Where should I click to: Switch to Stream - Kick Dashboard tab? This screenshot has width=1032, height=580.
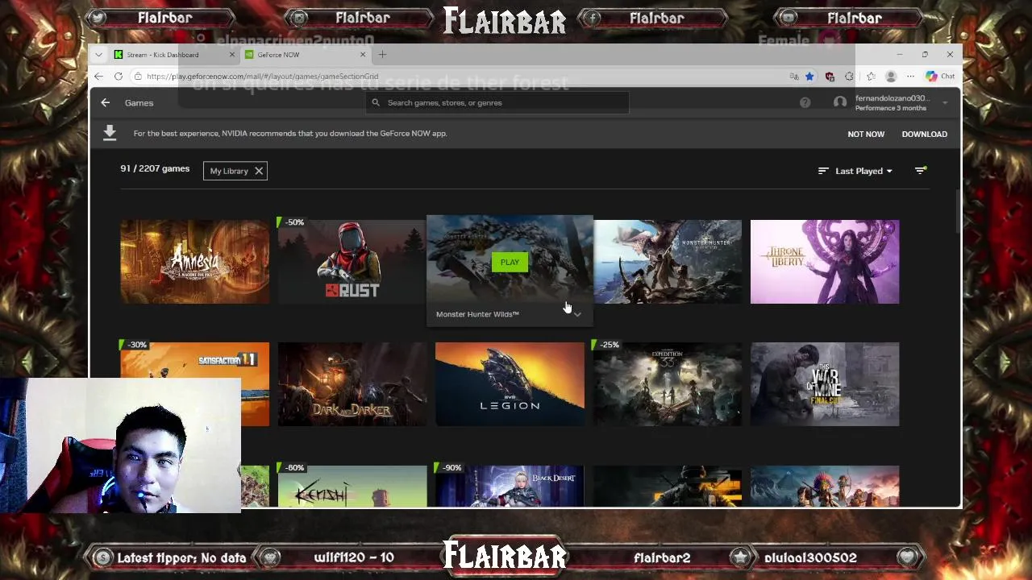coord(173,55)
